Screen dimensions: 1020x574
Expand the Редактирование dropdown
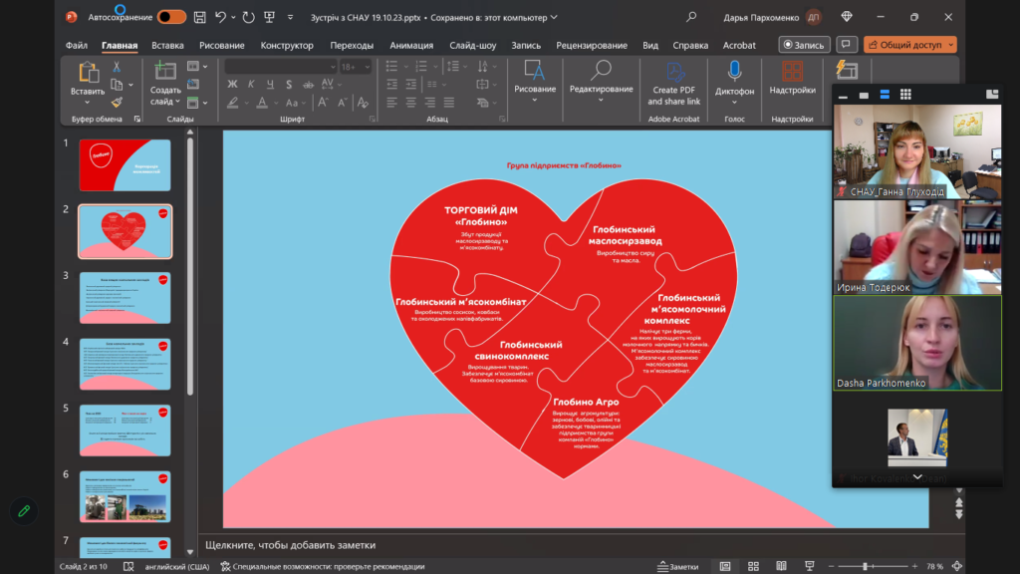pyautogui.click(x=601, y=100)
